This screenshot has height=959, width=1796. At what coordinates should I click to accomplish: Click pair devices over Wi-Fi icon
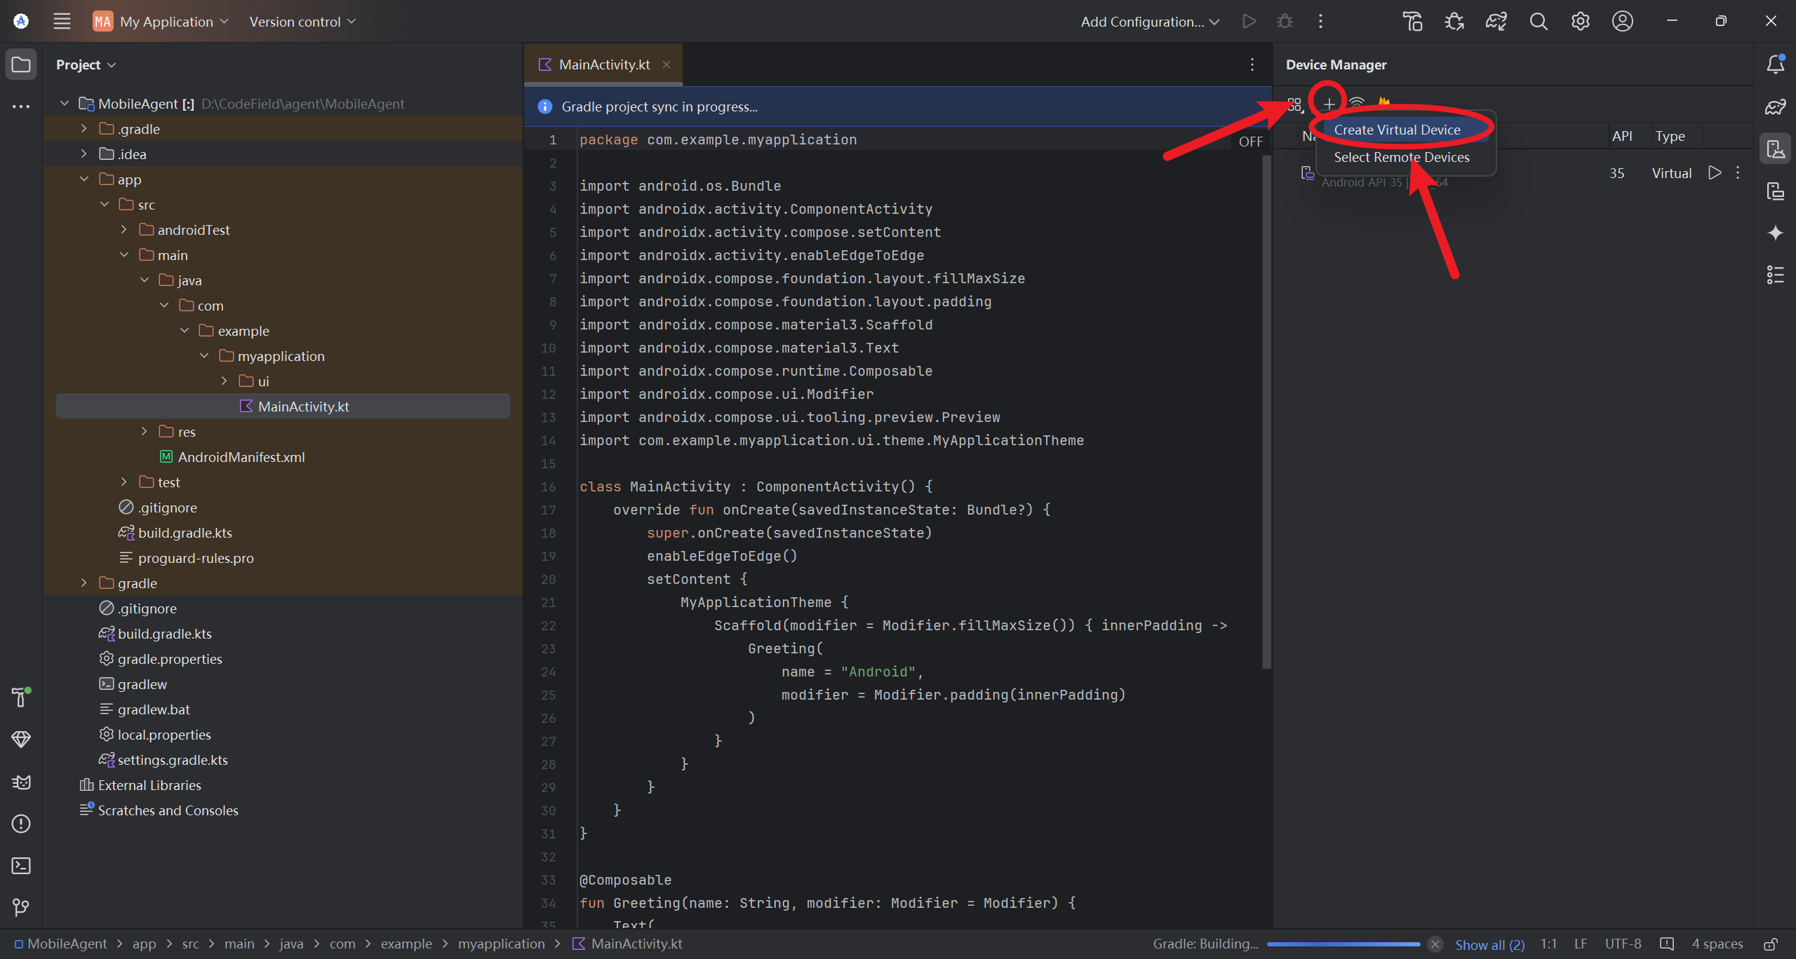1358,102
